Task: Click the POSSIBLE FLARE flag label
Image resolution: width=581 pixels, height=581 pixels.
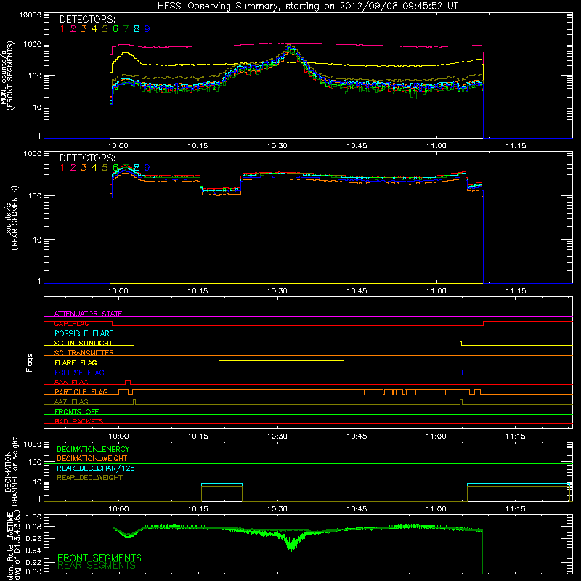Action: pyautogui.click(x=84, y=333)
